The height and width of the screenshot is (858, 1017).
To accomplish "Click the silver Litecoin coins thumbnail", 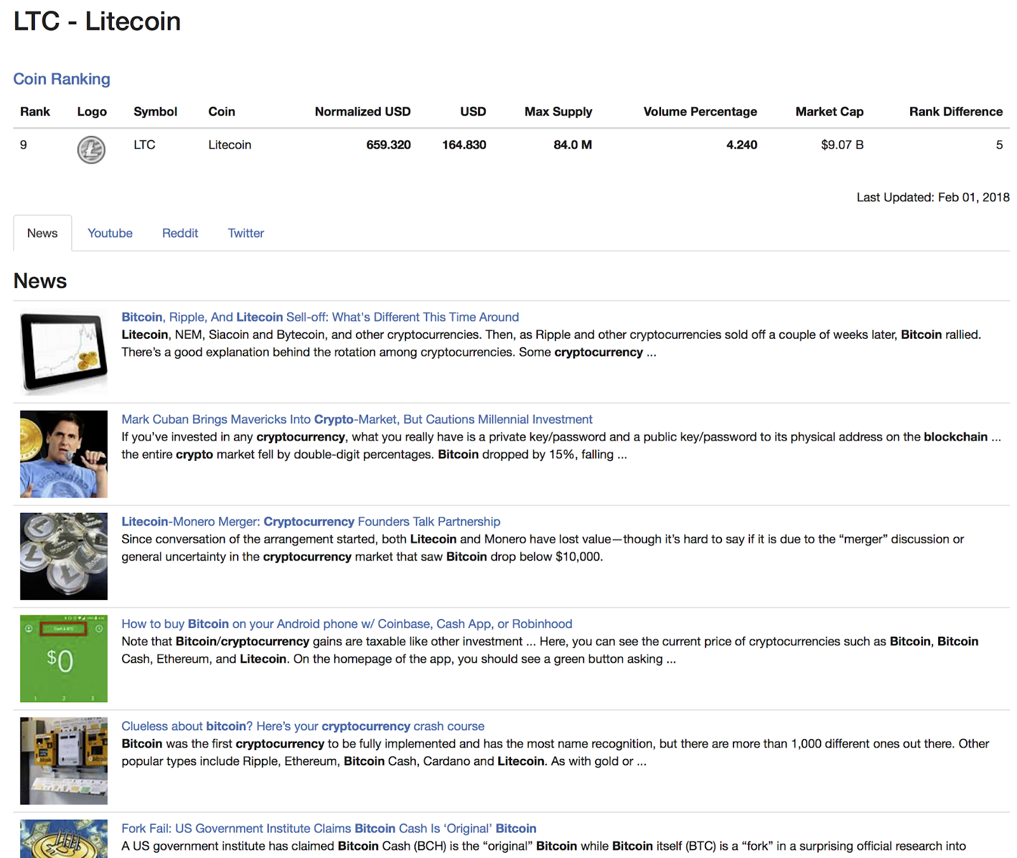I will (x=64, y=556).
